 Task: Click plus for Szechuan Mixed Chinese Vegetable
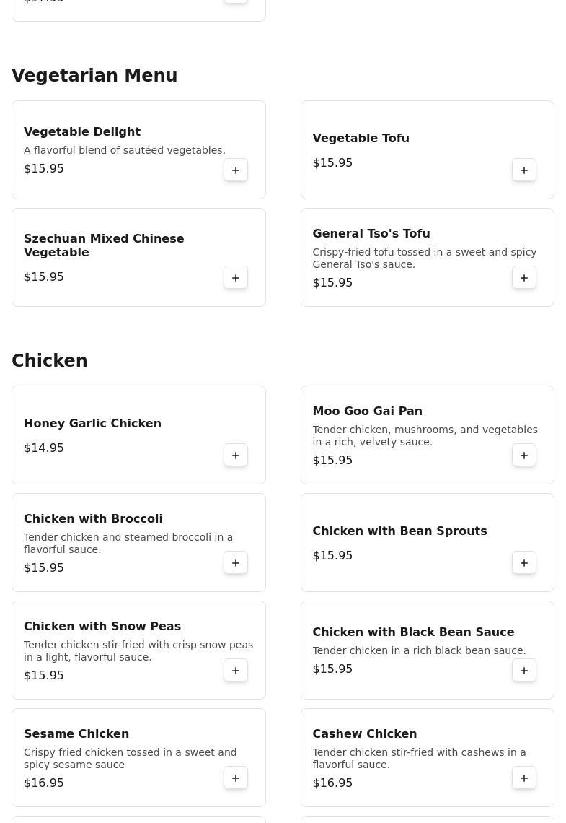coord(236,278)
